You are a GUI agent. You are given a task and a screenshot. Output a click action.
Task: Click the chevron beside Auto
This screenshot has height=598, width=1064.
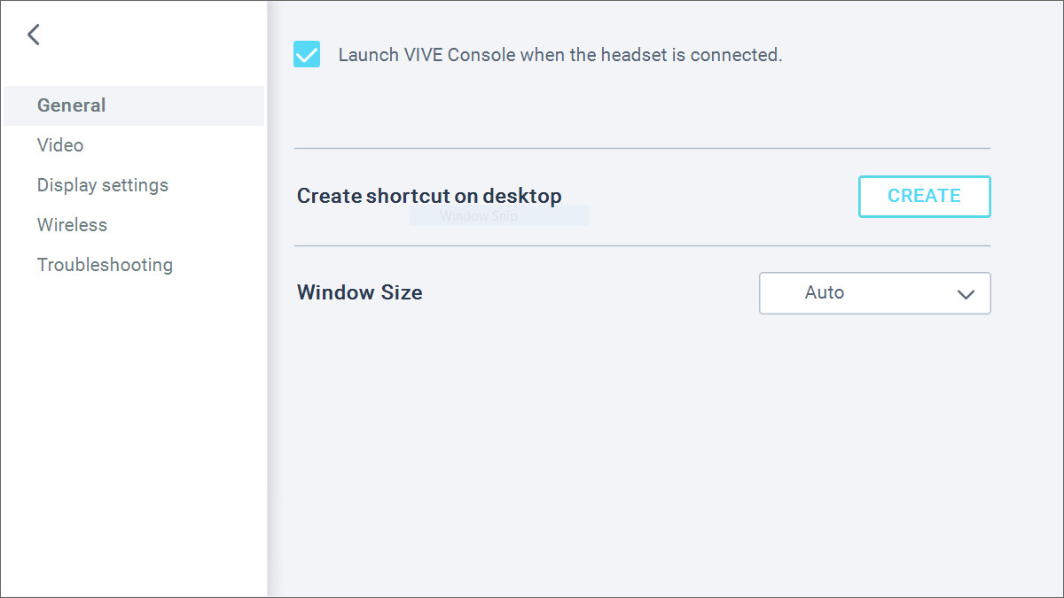click(966, 293)
